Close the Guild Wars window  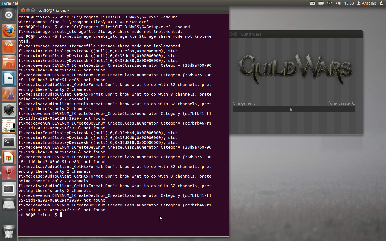click(x=231, y=34)
